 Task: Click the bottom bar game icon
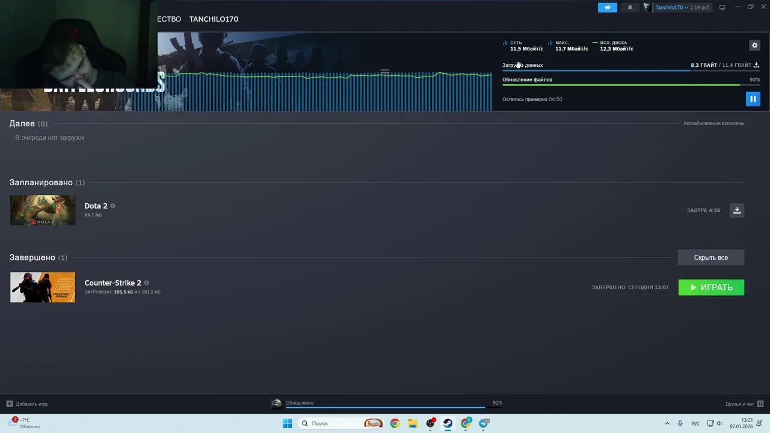(x=277, y=404)
